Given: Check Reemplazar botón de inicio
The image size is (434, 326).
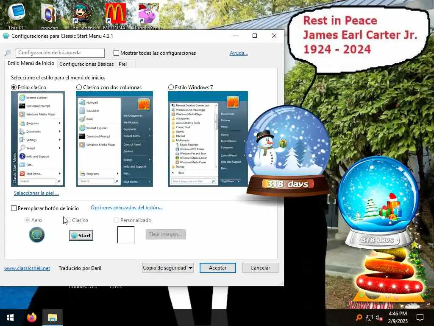Looking at the screenshot, I should [x=14, y=208].
